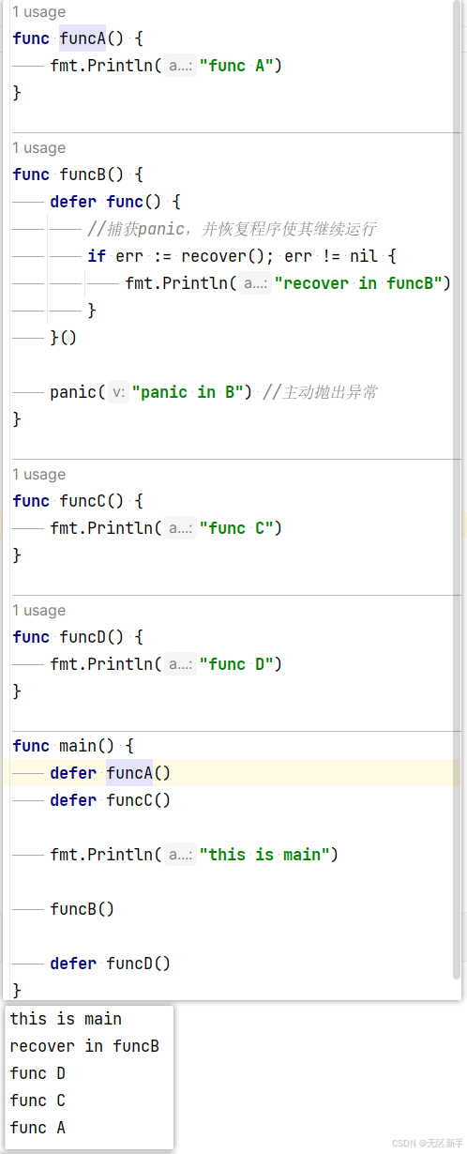
Task: Click the '1 usage' hint above funcB
Action: point(38,148)
